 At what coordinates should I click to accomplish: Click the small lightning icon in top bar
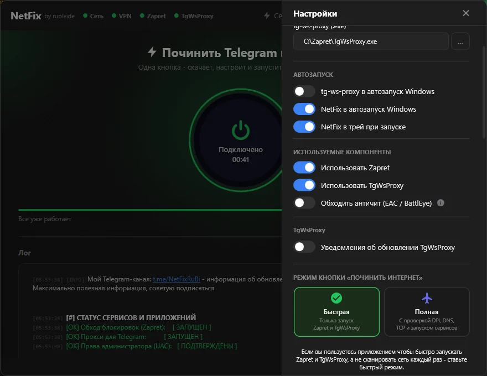pyautogui.click(x=267, y=15)
